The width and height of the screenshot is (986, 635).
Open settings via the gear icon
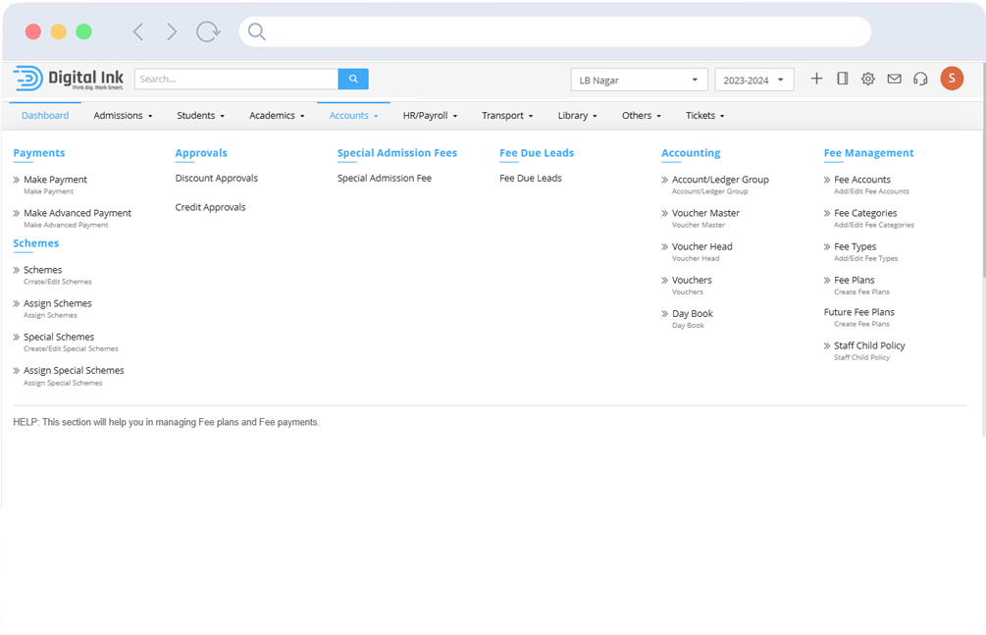tap(868, 79)
